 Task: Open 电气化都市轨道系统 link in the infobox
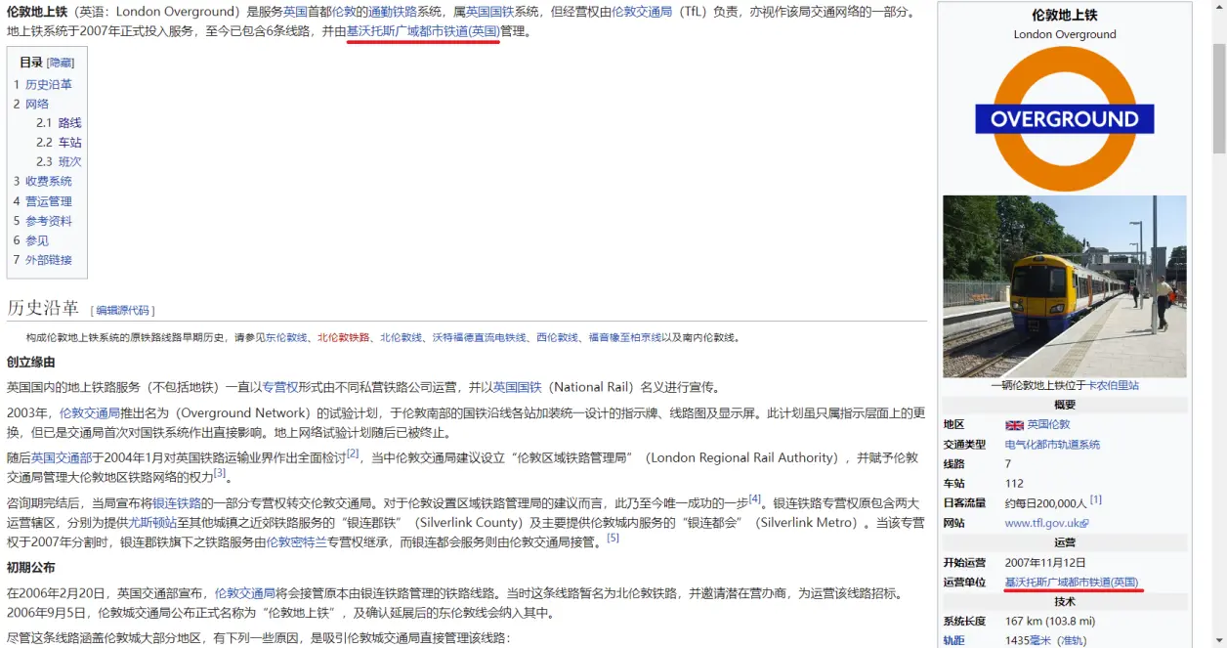[x=1052, y=444]
